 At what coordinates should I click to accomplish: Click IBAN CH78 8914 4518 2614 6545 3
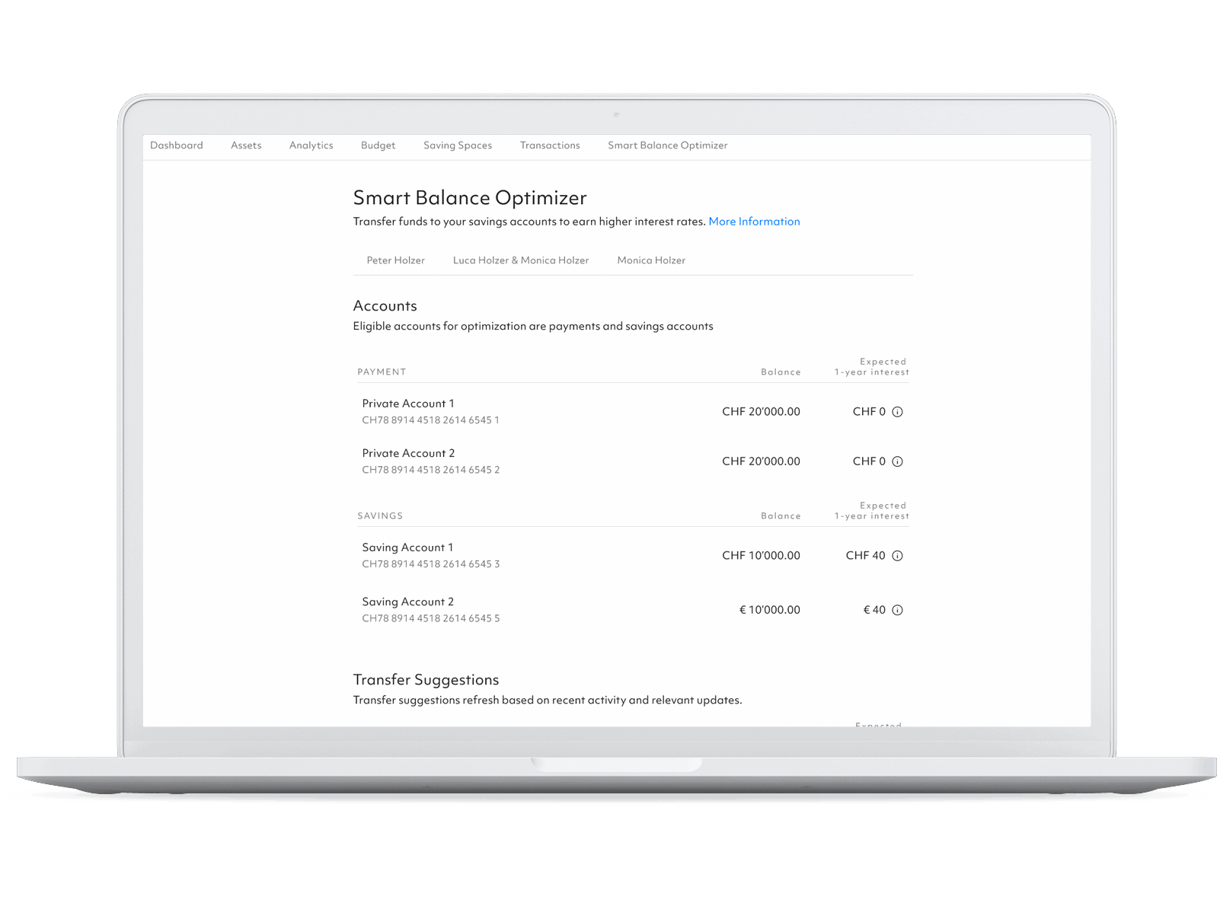coord(430,564)
